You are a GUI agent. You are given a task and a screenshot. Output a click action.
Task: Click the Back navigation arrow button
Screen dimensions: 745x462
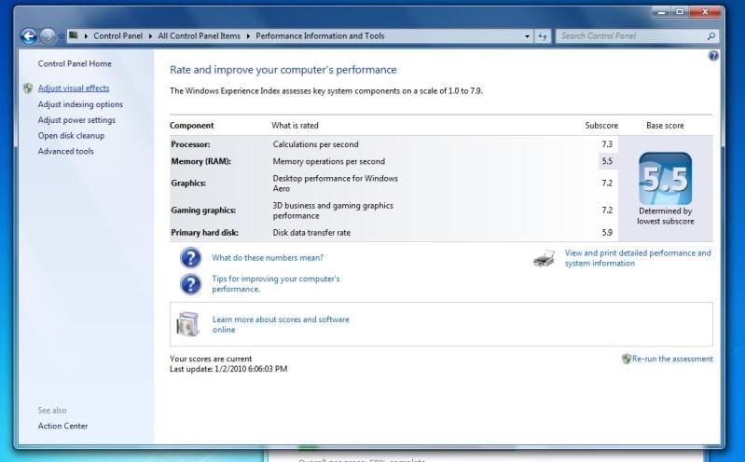[x=29, y=36]
